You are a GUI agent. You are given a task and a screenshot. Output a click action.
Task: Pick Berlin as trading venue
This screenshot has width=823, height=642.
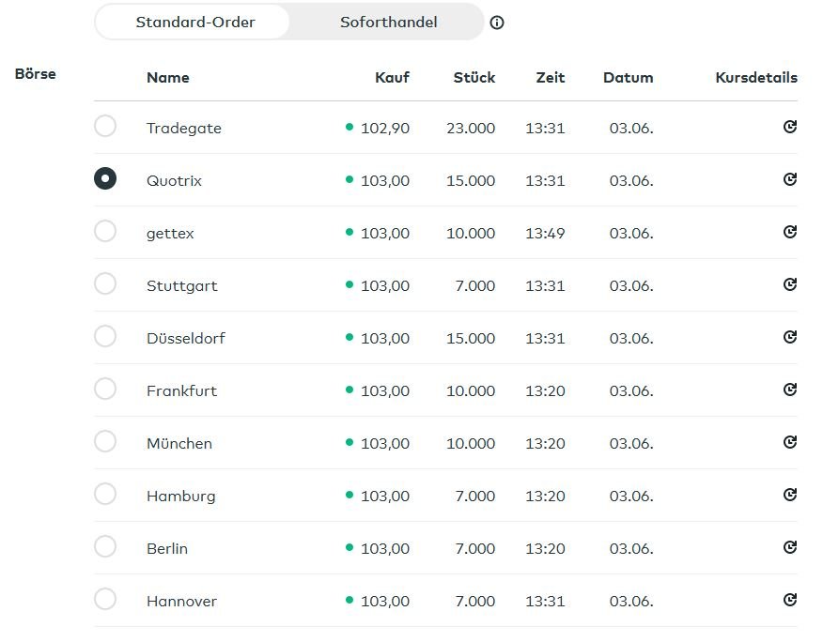point(105,546)
